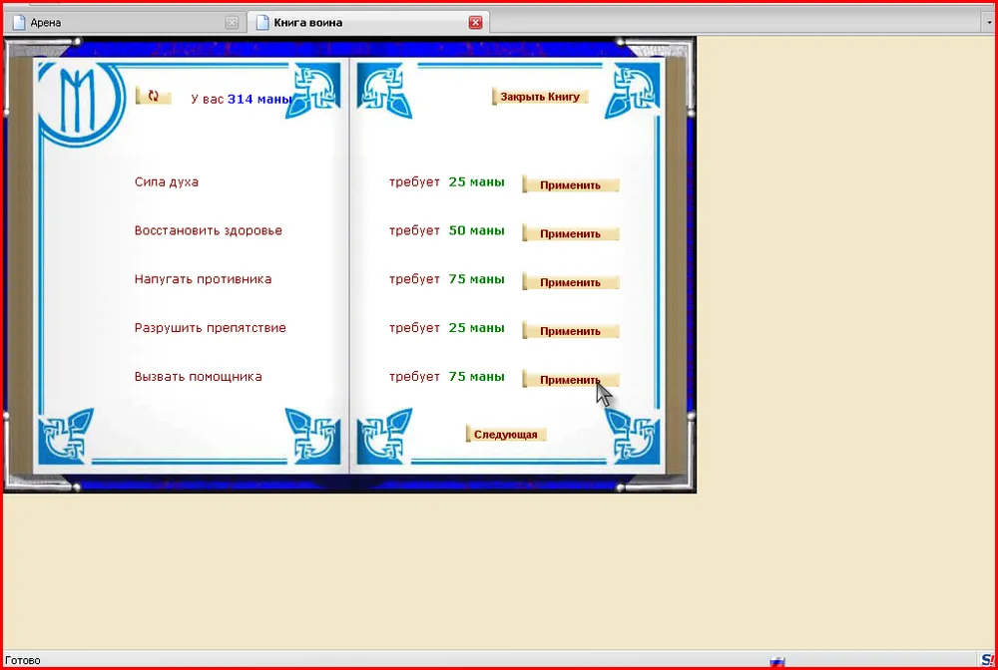
Task: Click Вызвать помощника text
Action: point(198,376)
